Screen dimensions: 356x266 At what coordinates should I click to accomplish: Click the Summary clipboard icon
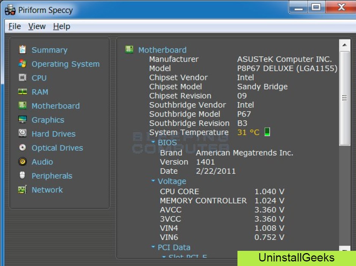(x=22, y=50)
